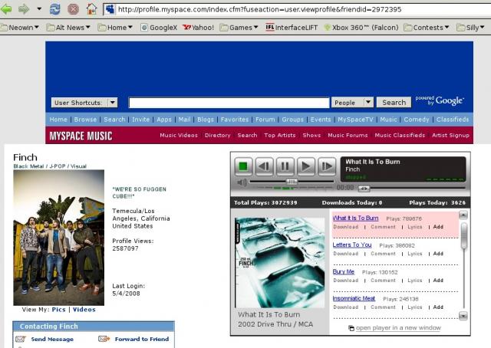The width and height of the screenshot is (491, 348).
Task: Click the powered by Google logo
Action: (x=440, y=100)
